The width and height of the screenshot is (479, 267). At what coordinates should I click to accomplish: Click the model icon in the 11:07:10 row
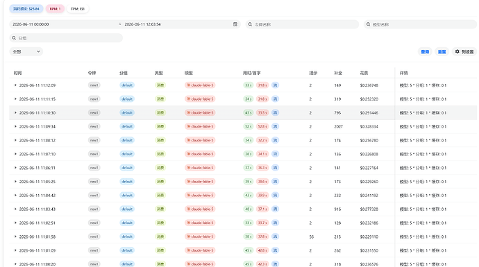coord(189,154)
